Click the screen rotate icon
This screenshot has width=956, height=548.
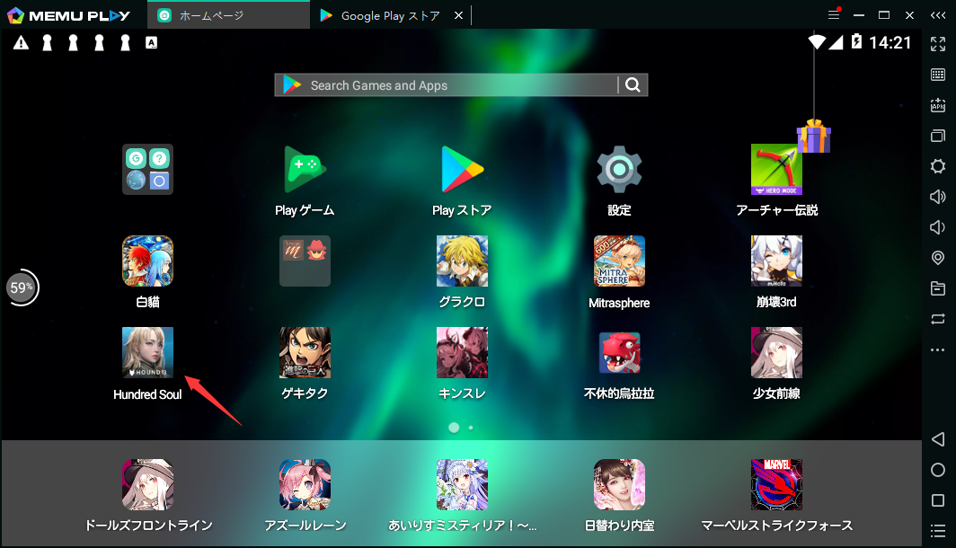tap(938, 319)
